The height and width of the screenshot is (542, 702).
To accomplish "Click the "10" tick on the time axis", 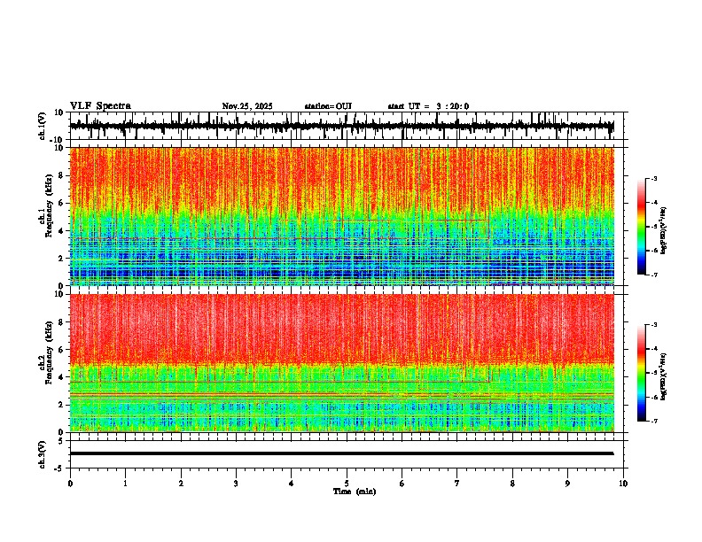I will (x=623, y=484).
